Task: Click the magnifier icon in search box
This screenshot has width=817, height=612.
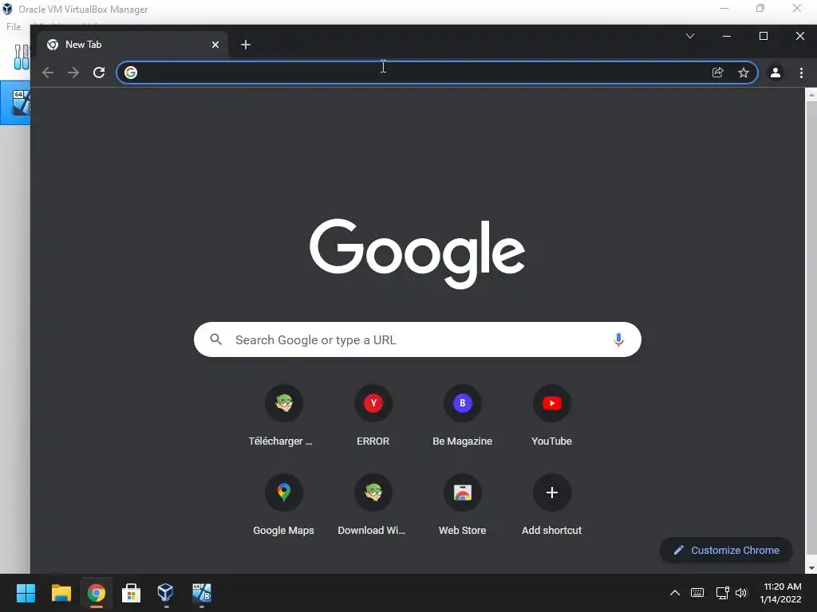Action: pyautogui.click(x=215, y=339)
